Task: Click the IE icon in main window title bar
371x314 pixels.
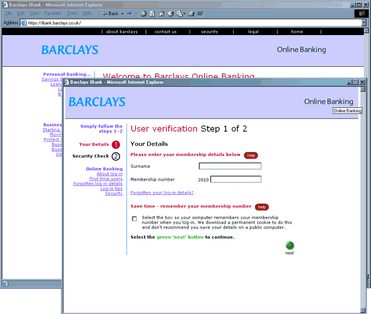Action: click(5, 5)
